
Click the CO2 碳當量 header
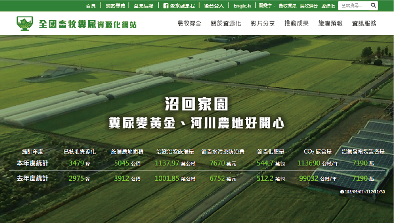(318, 152)
